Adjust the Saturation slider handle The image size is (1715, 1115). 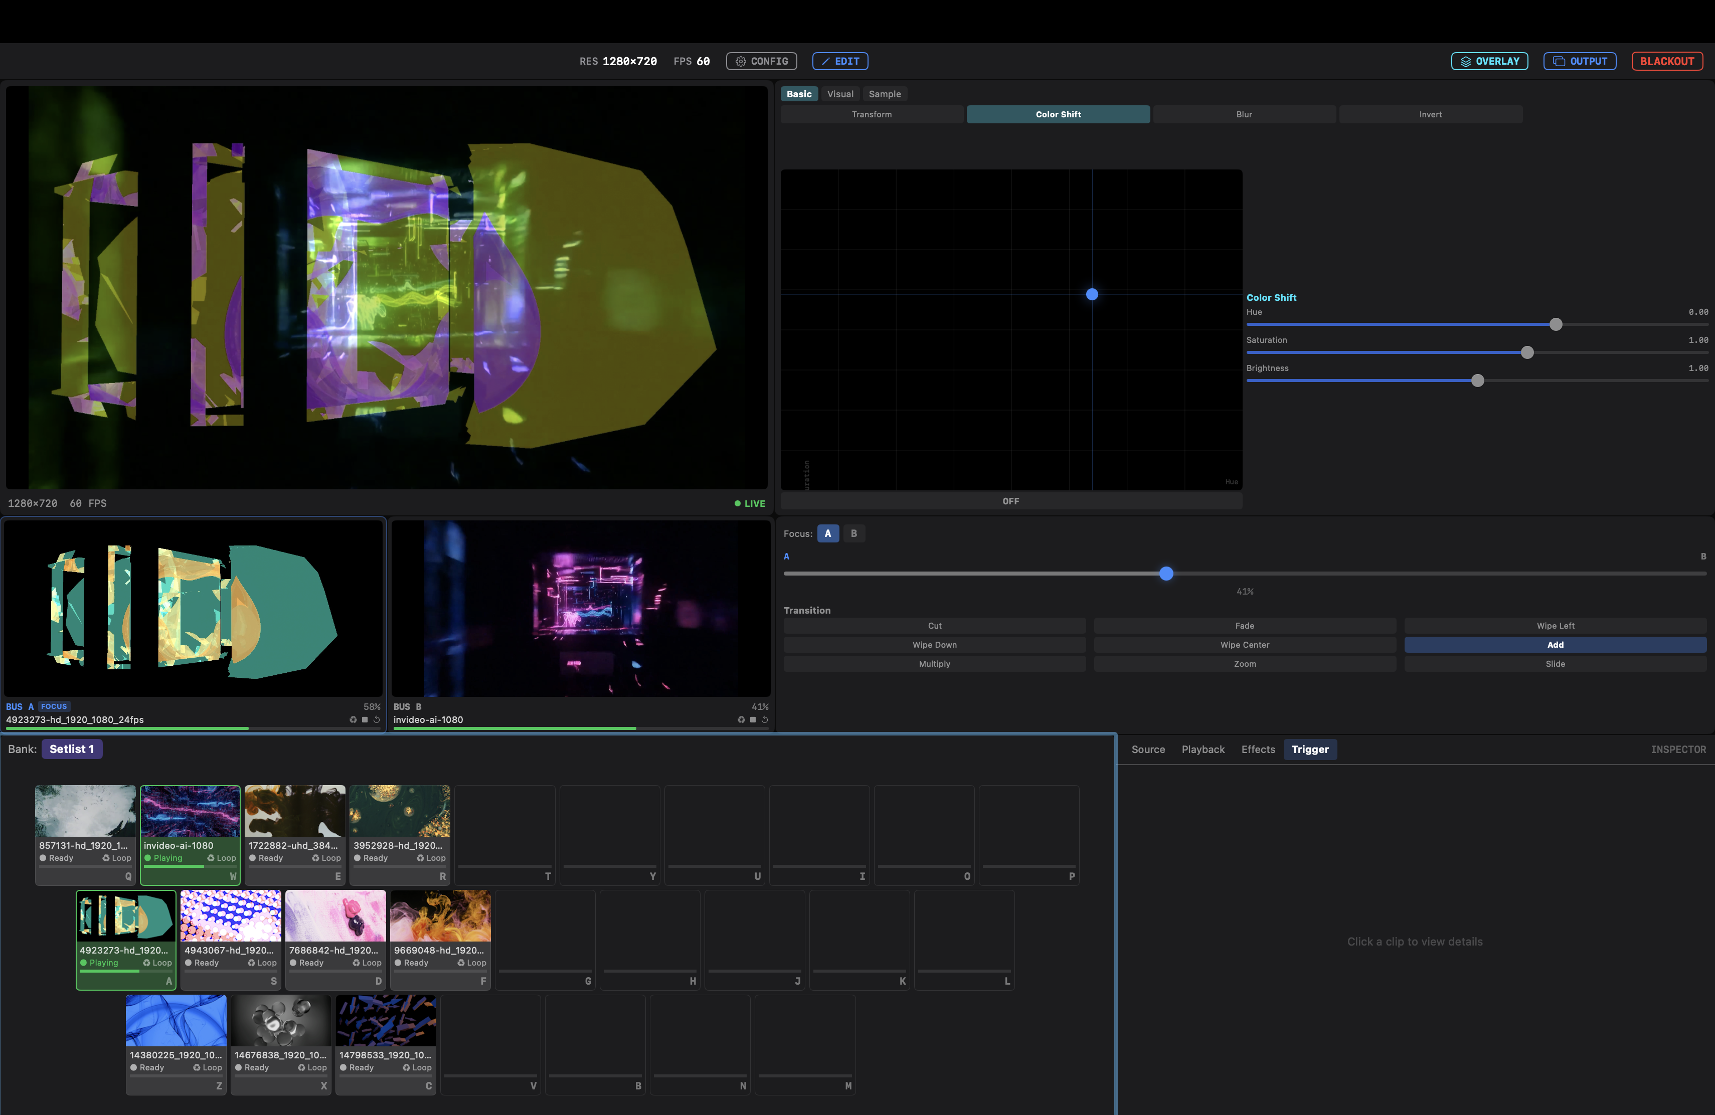(x=1527, y=353)
